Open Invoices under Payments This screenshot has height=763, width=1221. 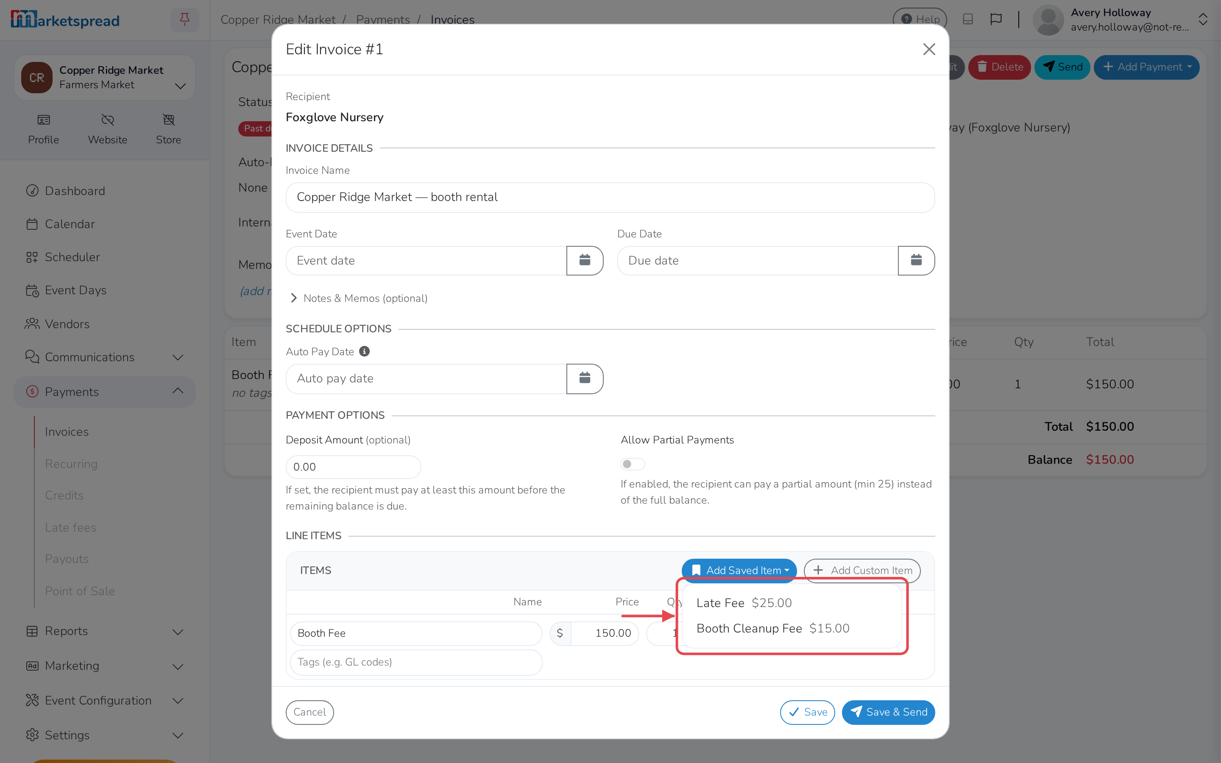pos(67,432)
